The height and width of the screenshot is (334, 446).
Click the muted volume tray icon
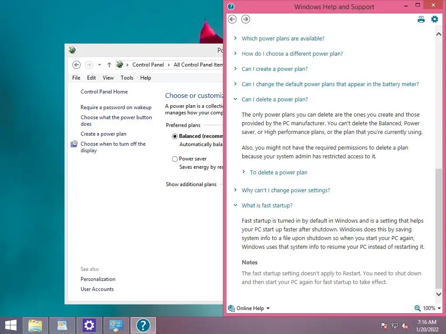[x=405, y=326]
